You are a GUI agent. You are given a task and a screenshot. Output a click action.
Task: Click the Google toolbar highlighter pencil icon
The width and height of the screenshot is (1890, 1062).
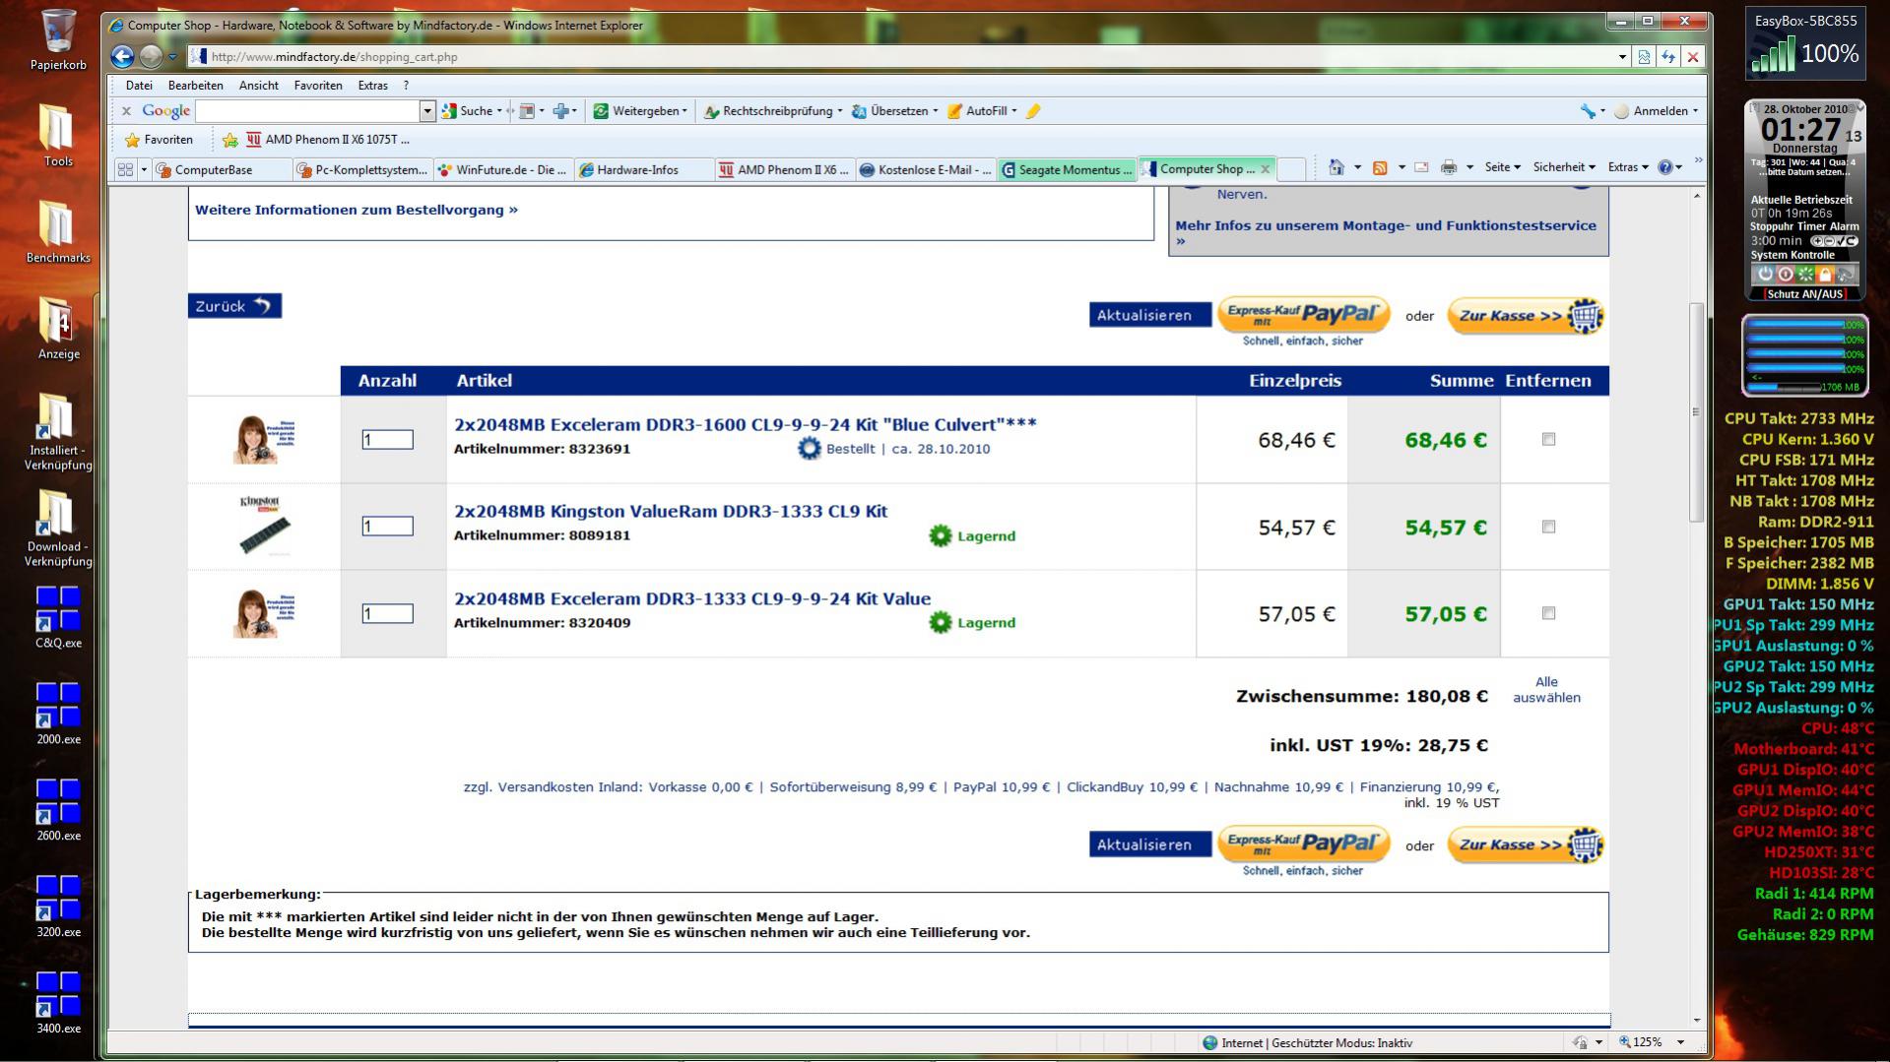click(x=1033, y=111)
